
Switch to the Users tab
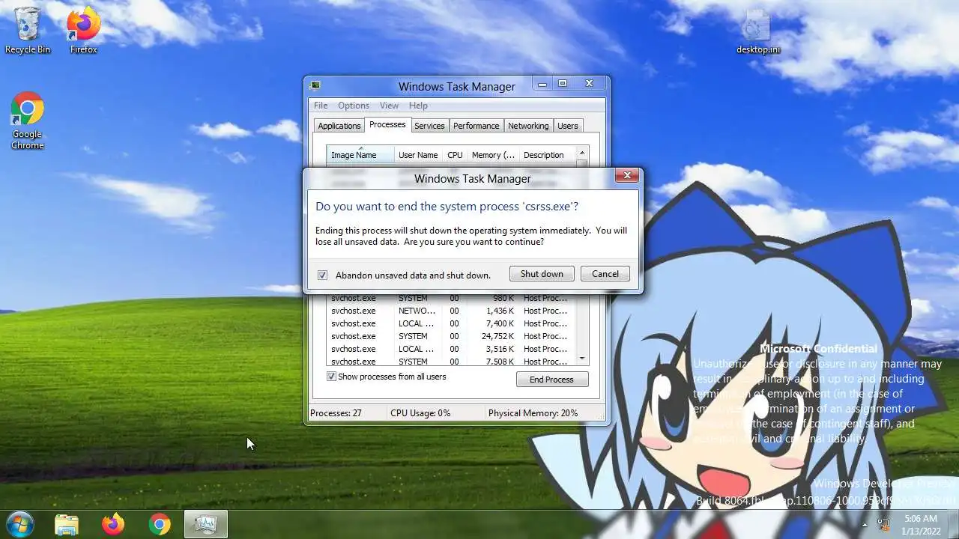point(568,126)
